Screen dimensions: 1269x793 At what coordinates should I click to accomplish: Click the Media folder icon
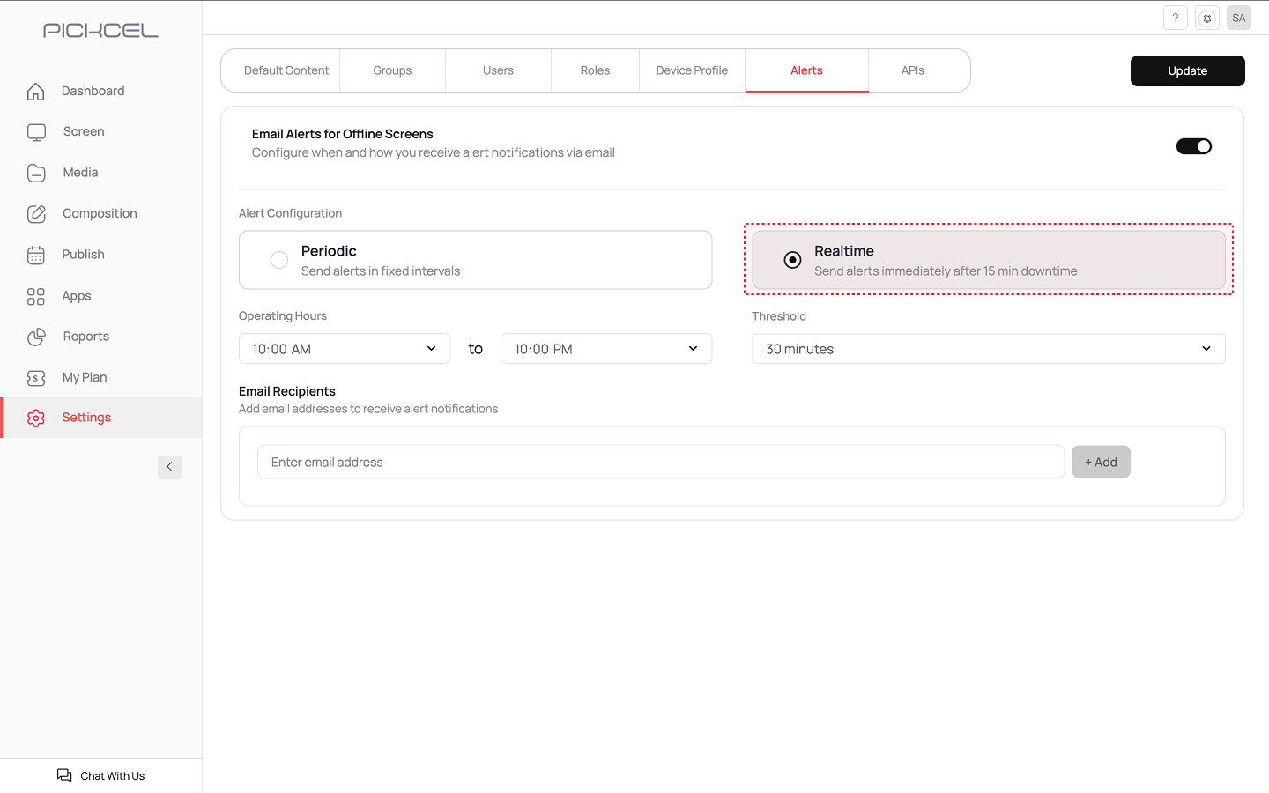[x=36, y=173]
